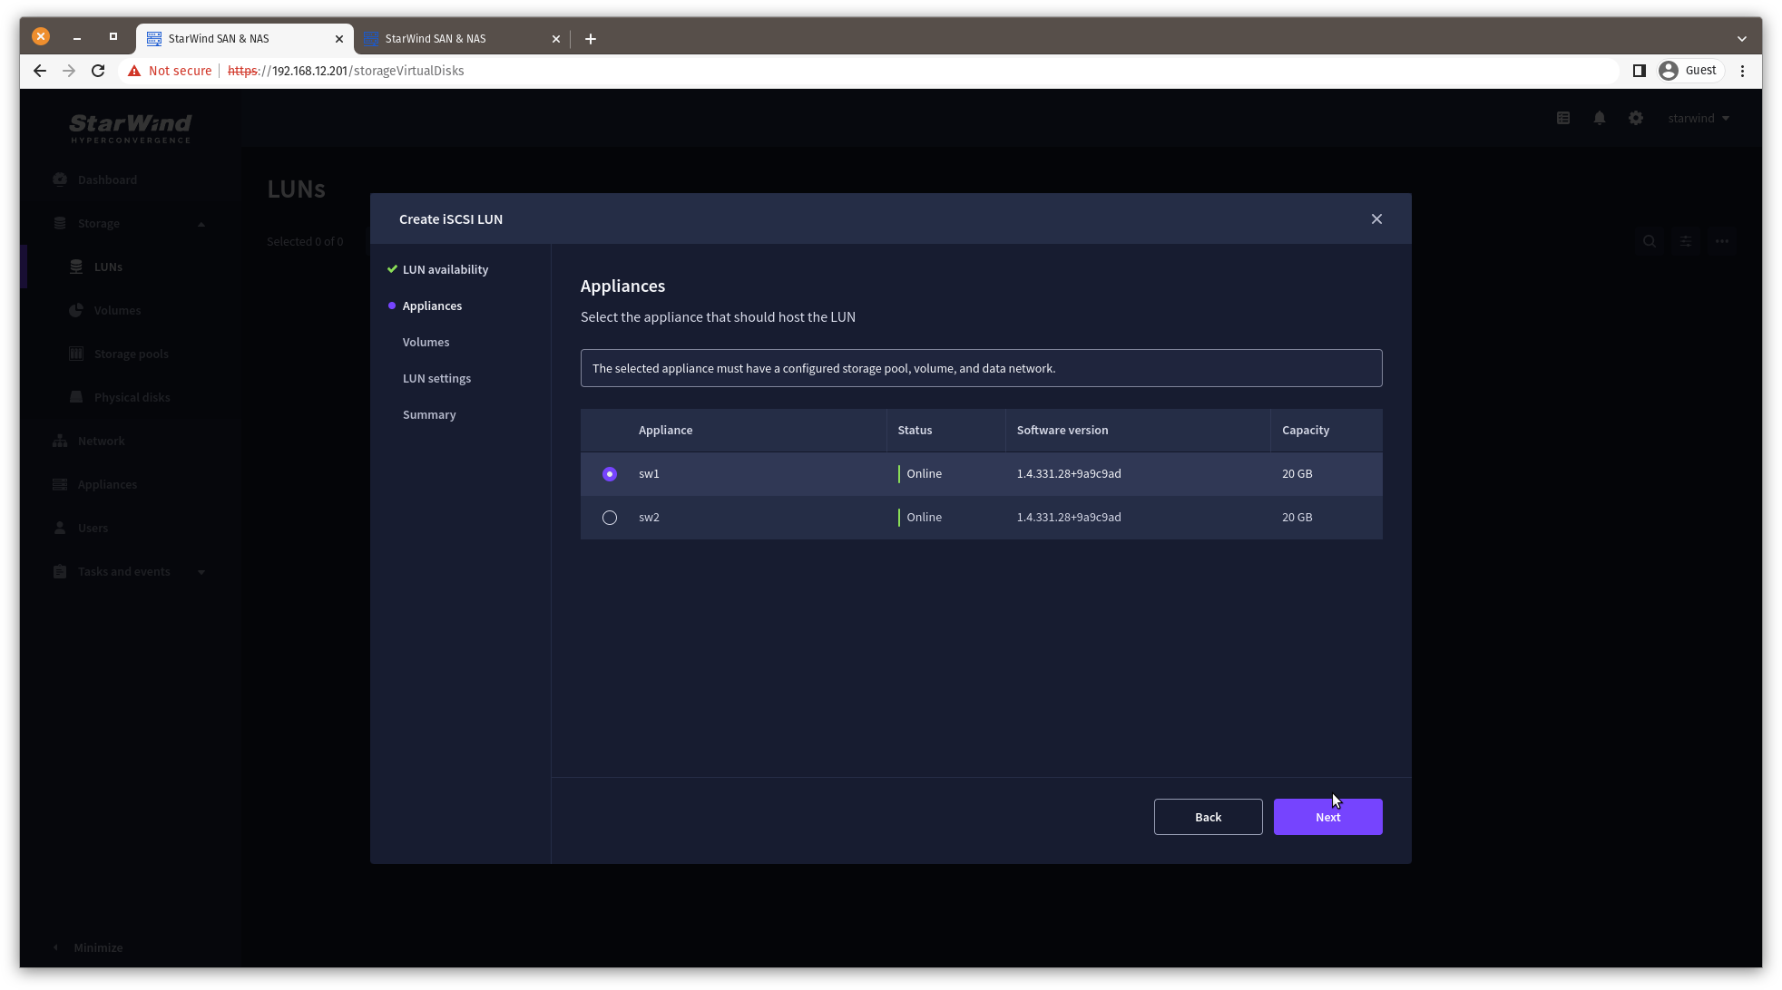This screenshot has width=1782, height=990.
Task: Sort by Status column header
Action: [915, 431]
